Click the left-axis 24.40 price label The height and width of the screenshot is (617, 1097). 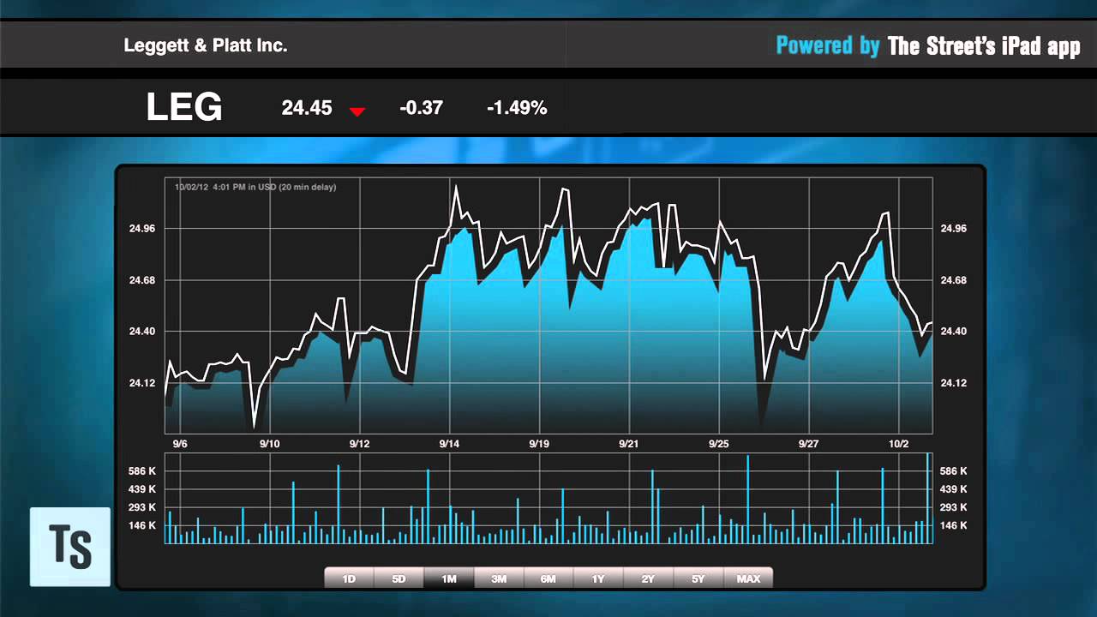tap(142, 332)
